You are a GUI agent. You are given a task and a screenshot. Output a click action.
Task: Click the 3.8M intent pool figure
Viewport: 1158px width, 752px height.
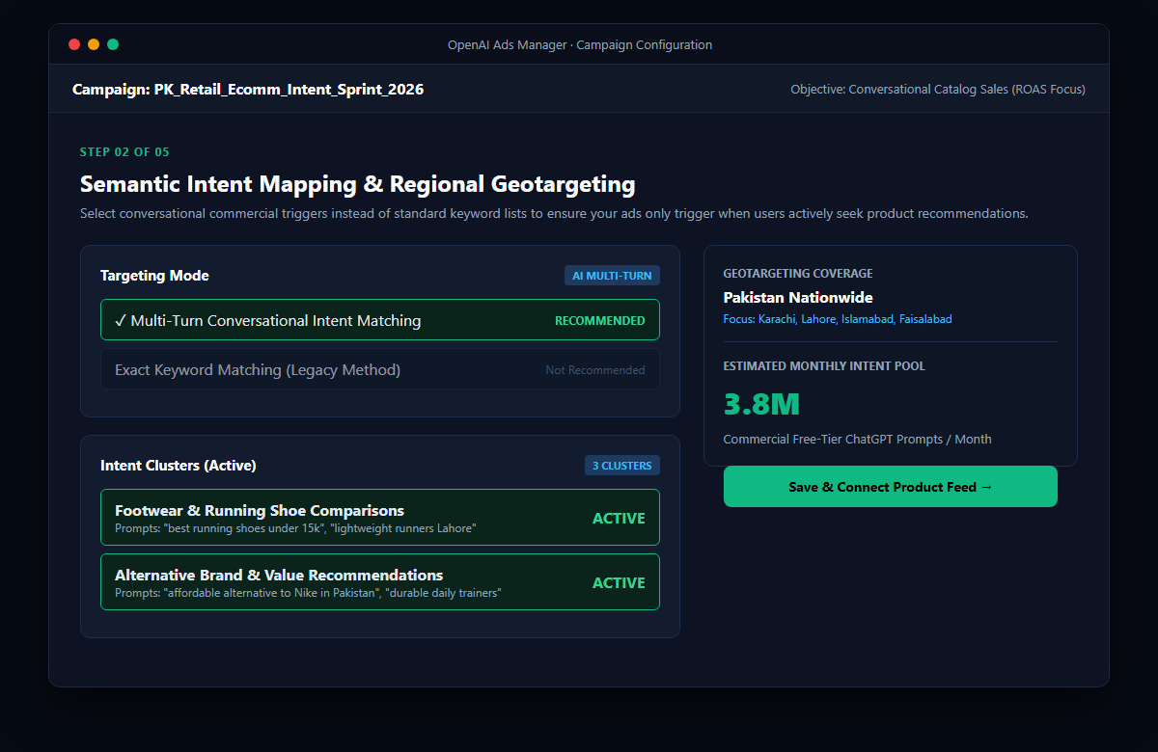pyautogui.click(x=761, y=404)
